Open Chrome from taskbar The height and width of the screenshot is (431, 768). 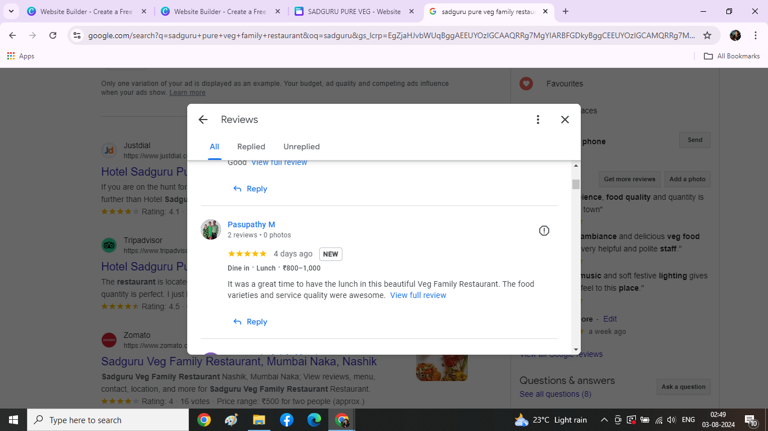click(x=204, y=420)
